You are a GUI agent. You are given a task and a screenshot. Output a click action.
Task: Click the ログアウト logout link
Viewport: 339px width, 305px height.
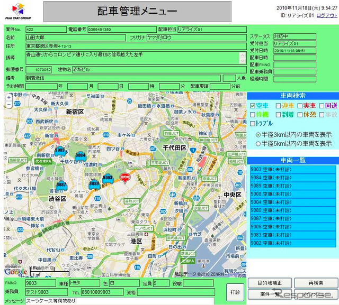pyautogui.click(x=327, y=15)
